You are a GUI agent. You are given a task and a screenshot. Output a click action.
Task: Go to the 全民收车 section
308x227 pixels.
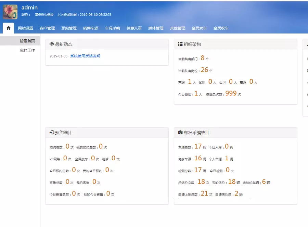click(221, 28)
